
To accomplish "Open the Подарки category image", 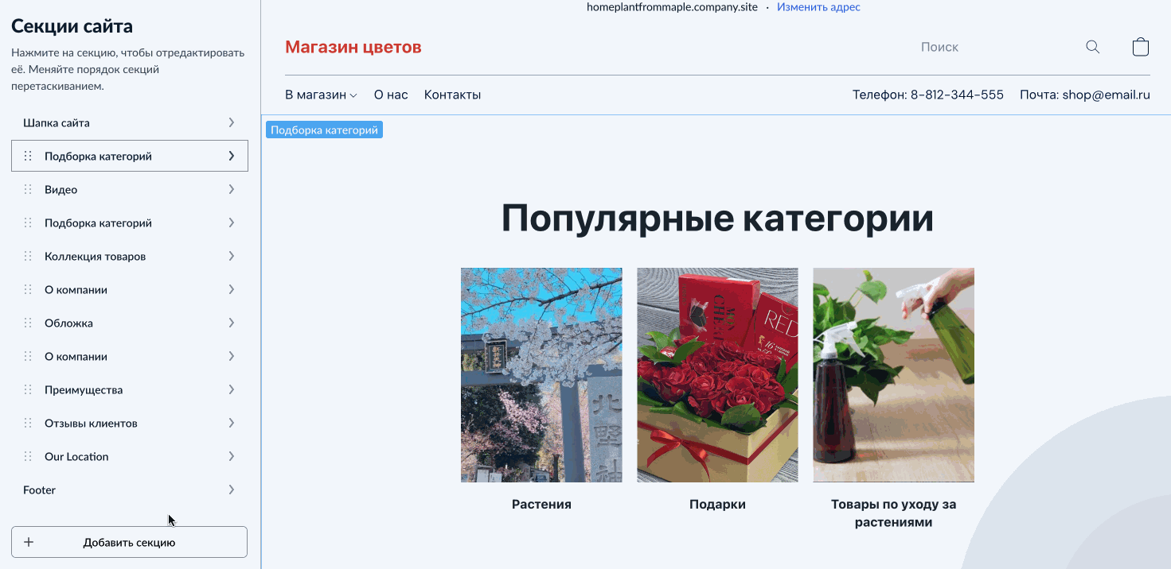I will [717, 374].
